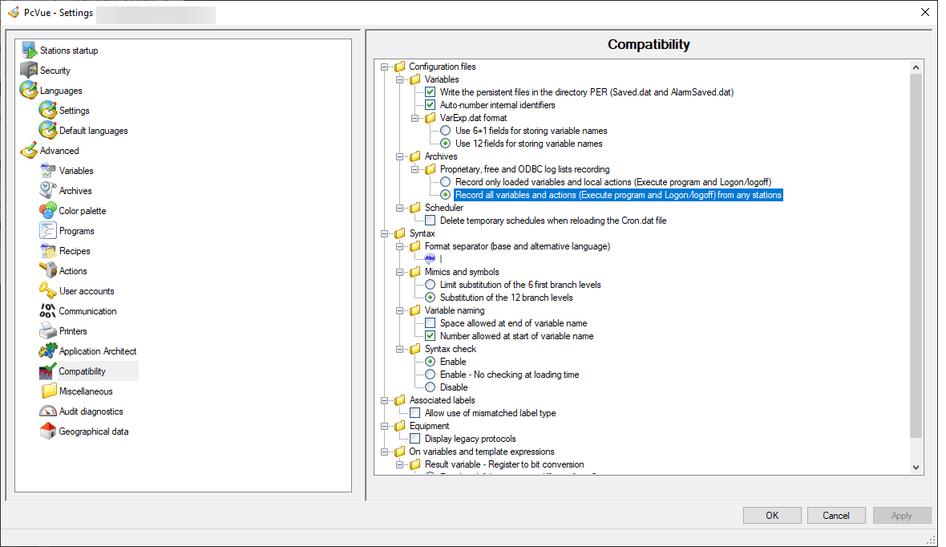Click the Actions hammer icon
The height and width of the screenshot is (547, 946).
47,270
